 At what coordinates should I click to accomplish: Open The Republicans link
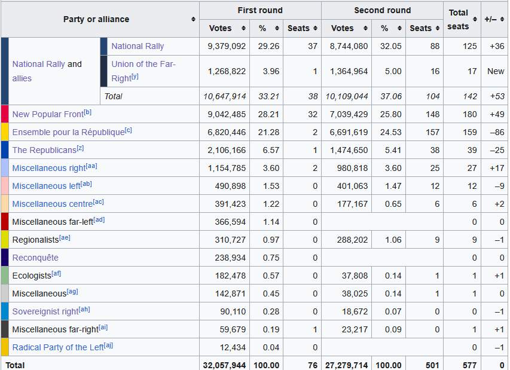pyautogui.click(x=44, y=150)
